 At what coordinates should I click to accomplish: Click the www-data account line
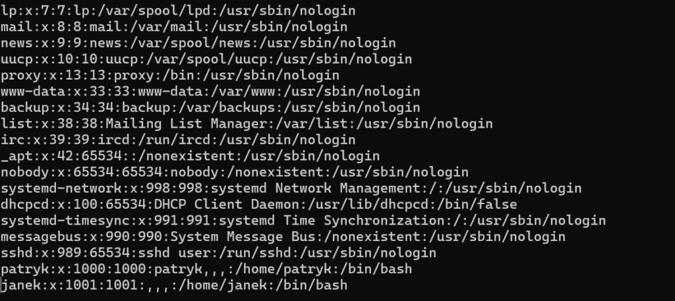coord(210,92)
